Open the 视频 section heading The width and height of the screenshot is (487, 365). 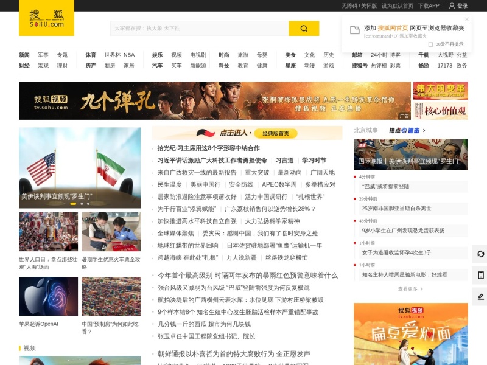point(29,348)
